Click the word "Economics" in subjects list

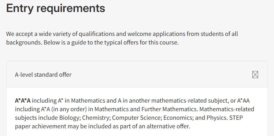(x=178, y=118)
